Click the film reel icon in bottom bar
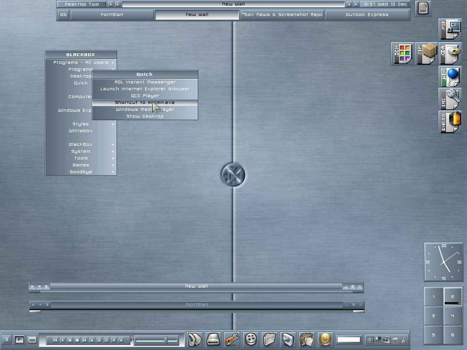The height and width of the screenshot is (350, 467). (251, 339)
